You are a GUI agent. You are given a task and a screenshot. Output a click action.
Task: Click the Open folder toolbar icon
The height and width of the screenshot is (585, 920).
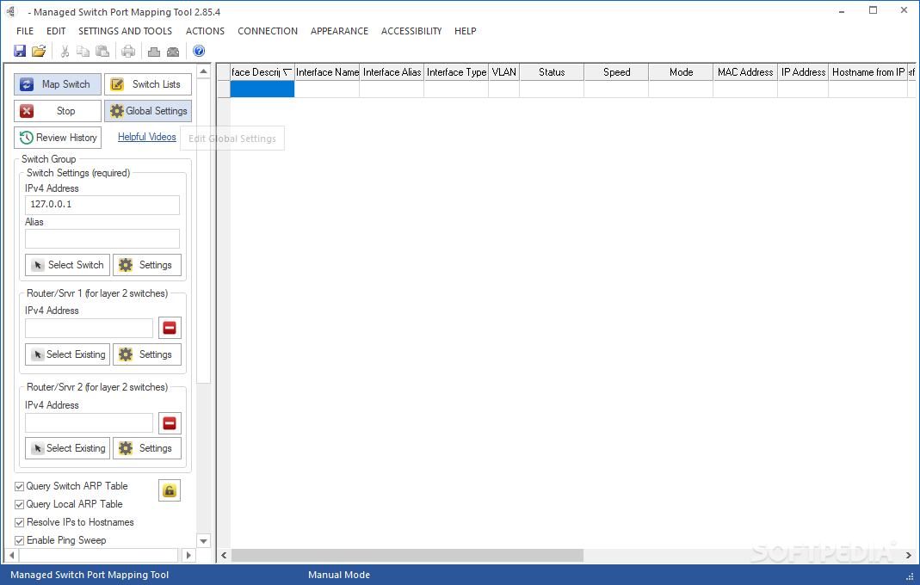coord(39,51)
